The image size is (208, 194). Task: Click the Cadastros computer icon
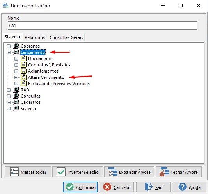[16, 102]
